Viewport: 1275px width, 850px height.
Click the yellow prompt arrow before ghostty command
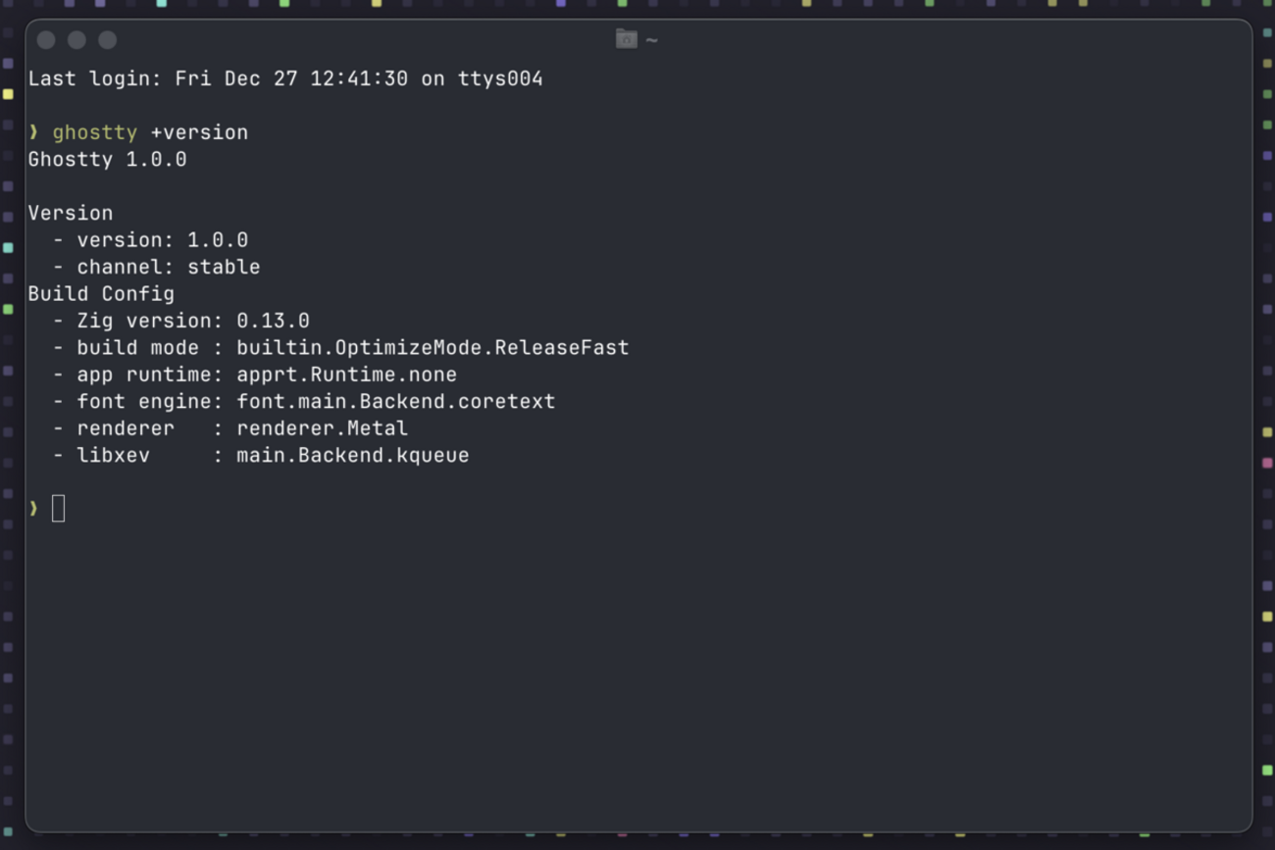(x=33, y=132)
